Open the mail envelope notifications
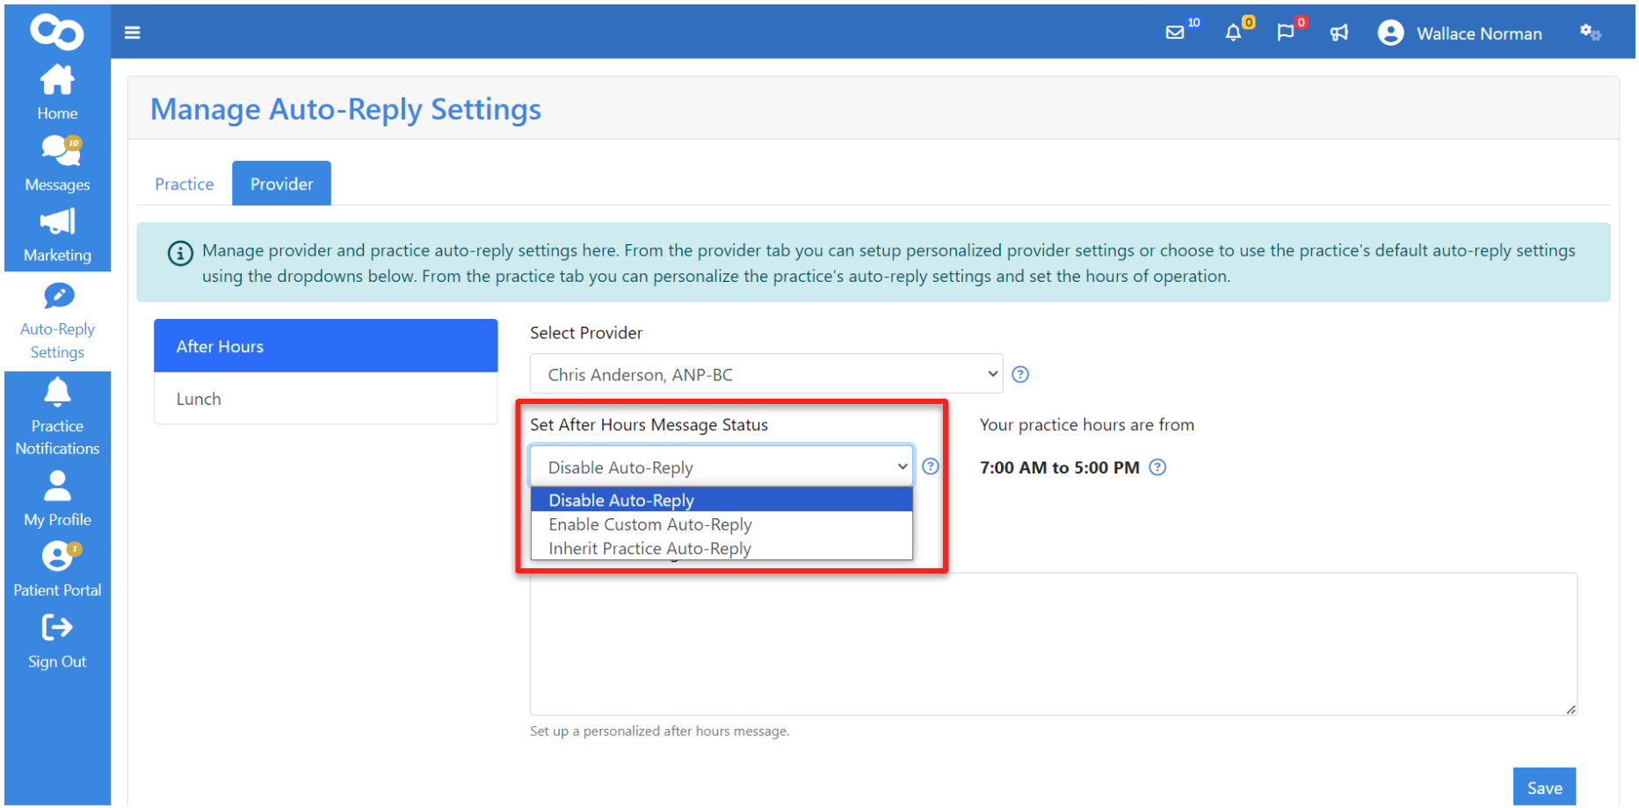 click(x=1175, y=32)
